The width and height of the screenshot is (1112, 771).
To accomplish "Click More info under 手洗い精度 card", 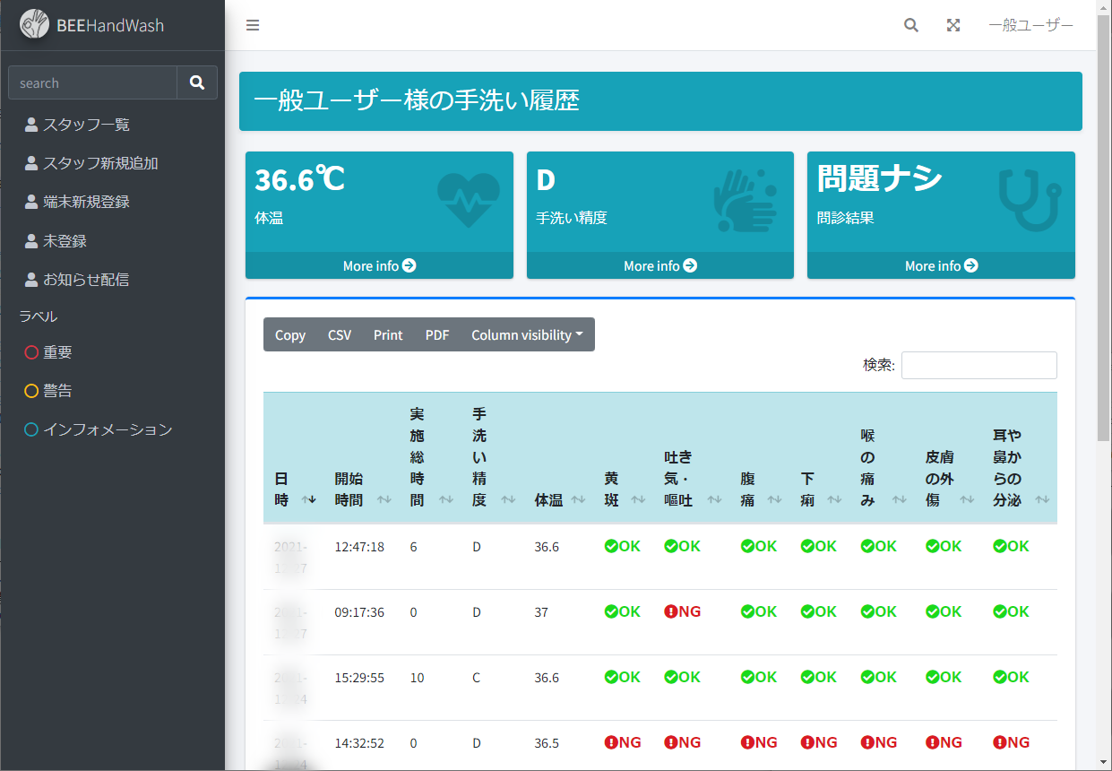I will [659, 265].
